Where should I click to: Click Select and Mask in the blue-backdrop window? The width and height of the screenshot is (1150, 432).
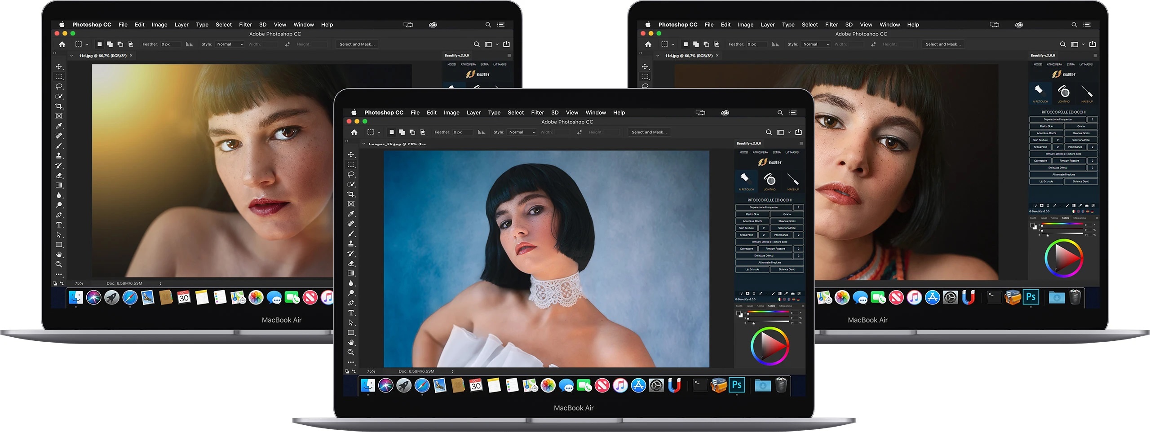tap(649, 132)
